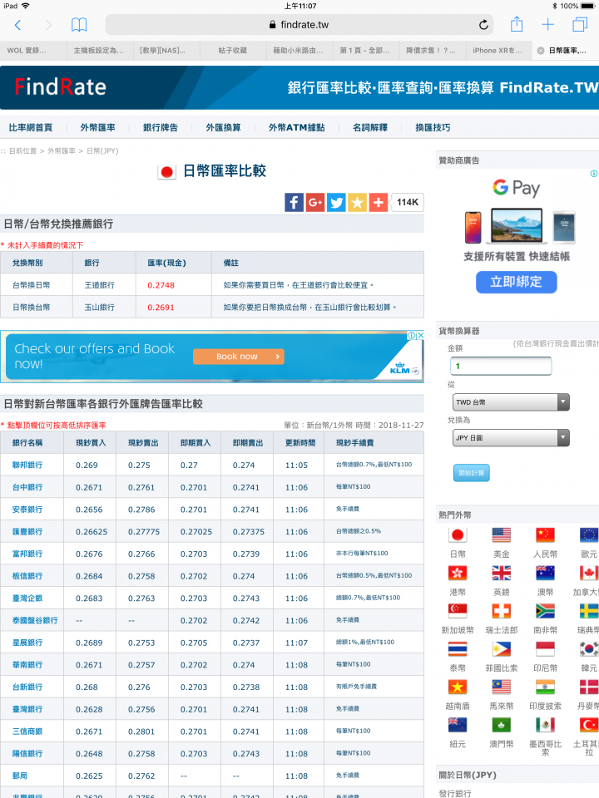Select the 紐元 New Zealand flag icon
Screen dimensions: 599x798
458,725
